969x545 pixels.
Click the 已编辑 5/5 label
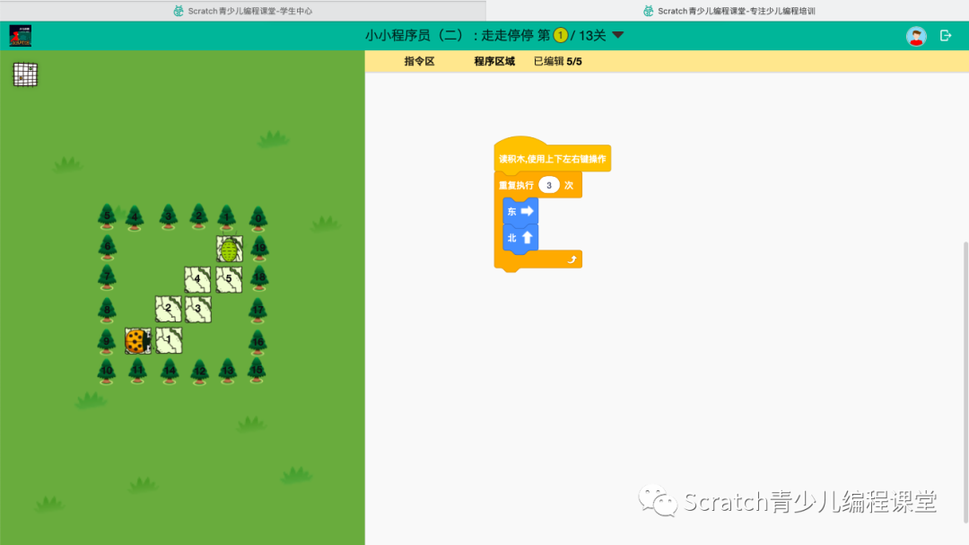(557, 61)
